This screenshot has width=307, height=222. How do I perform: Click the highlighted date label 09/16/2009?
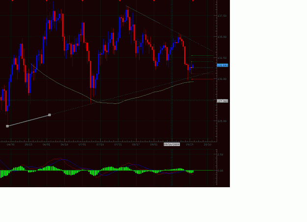(x=172, y=145)
